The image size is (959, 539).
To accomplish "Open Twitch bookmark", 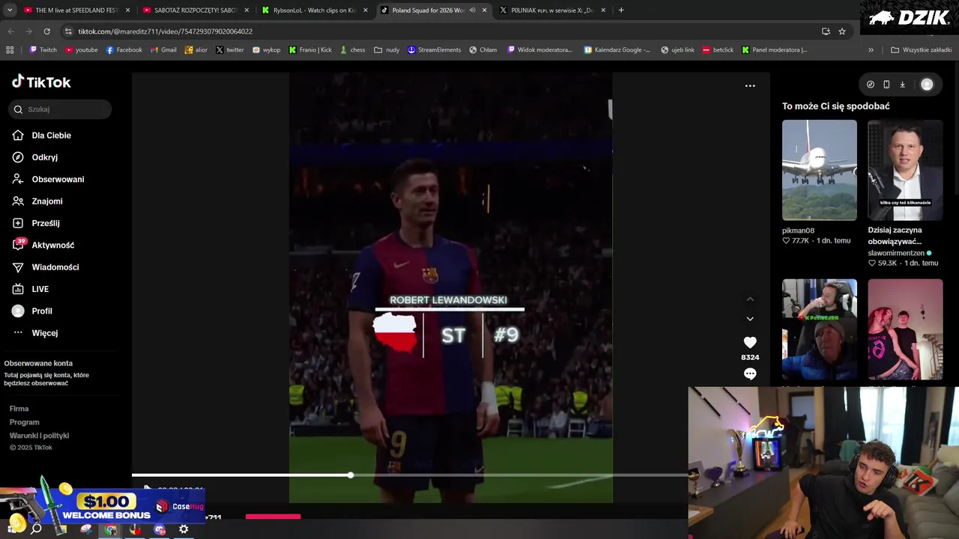I will coord(43,50).
